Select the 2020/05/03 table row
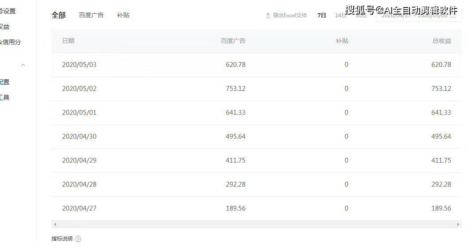468x250 pixels. 256,65
